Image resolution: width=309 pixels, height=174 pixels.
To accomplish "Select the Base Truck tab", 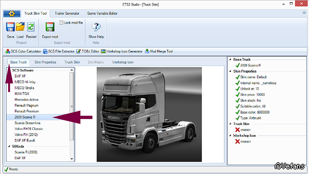I will (x=19, y=62).
